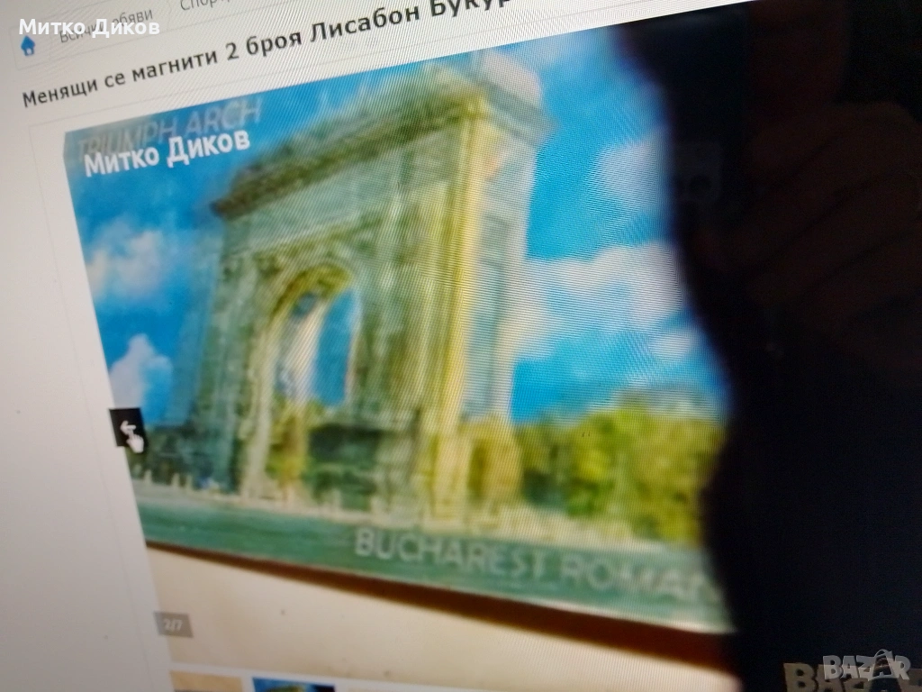The image size is (922, 692).
Task: Select the beige thumbnail below the photo
Action: pos(205,682)
